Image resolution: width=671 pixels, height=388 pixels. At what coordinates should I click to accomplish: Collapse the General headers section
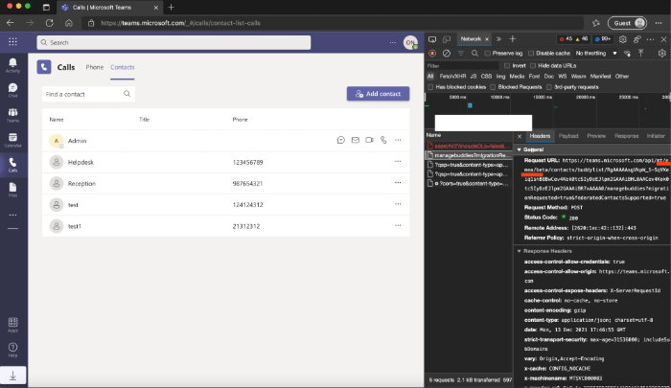(520, 149)
